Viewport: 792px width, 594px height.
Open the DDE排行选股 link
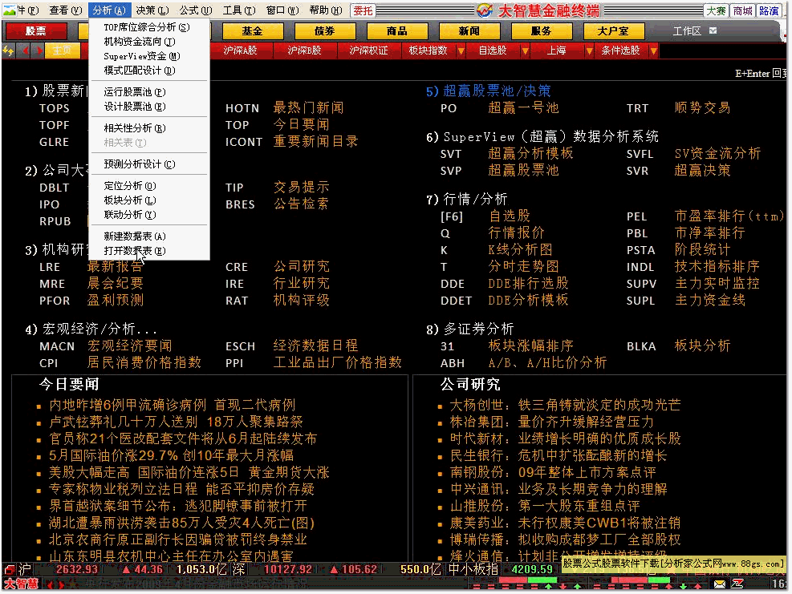[528, 283]
